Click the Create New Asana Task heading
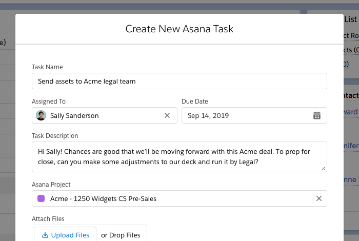 tap(180, 29)
